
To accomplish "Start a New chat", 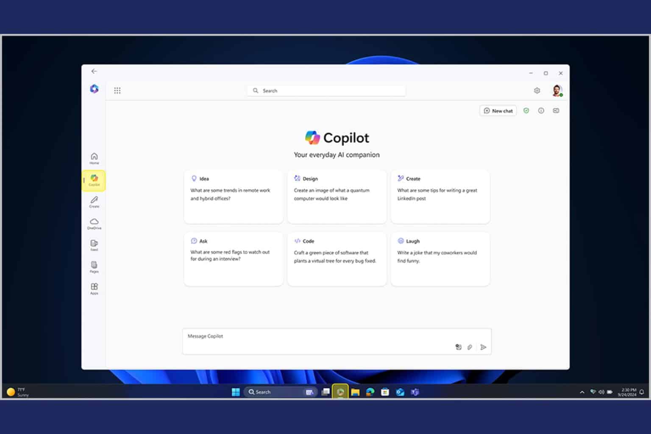I will point(498,111).
